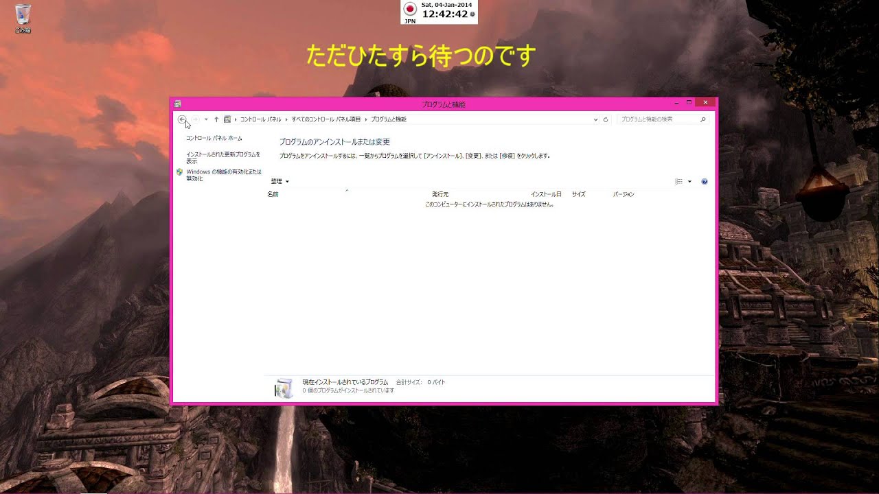Sort by 名前 column header
This screenshot has width=879, height=494.
273,194
